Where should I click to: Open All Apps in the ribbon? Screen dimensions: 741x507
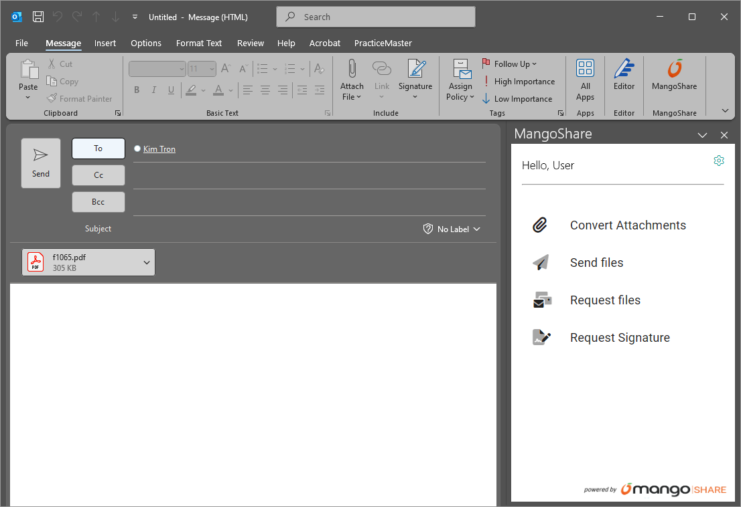[x=585, y=79]
